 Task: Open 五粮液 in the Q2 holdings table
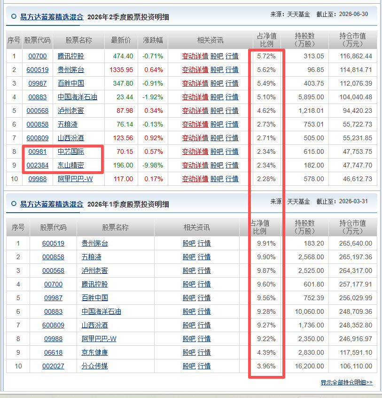click(x=68, y=124)
